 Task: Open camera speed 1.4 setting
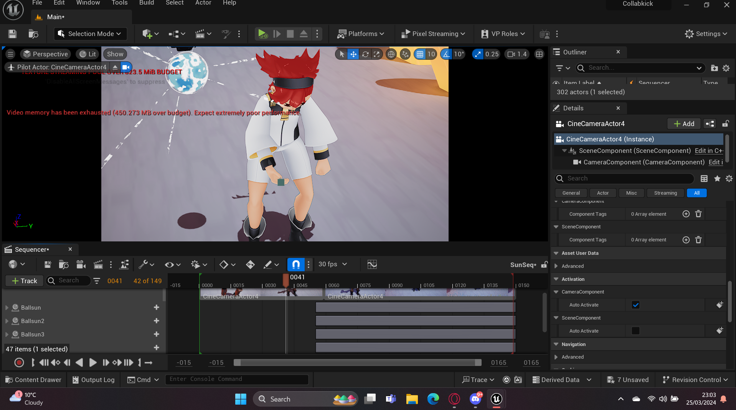[x=517, y=54]
